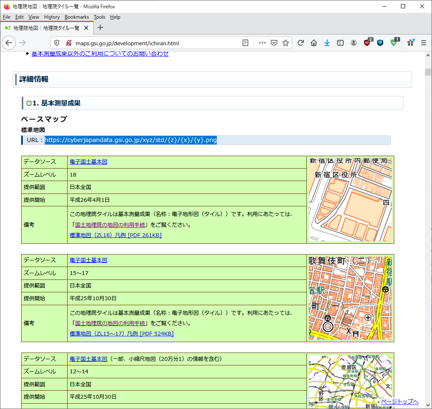Expand page actions three-dot menu
This screenshot has width=432, height=409.
pos(262,43)
